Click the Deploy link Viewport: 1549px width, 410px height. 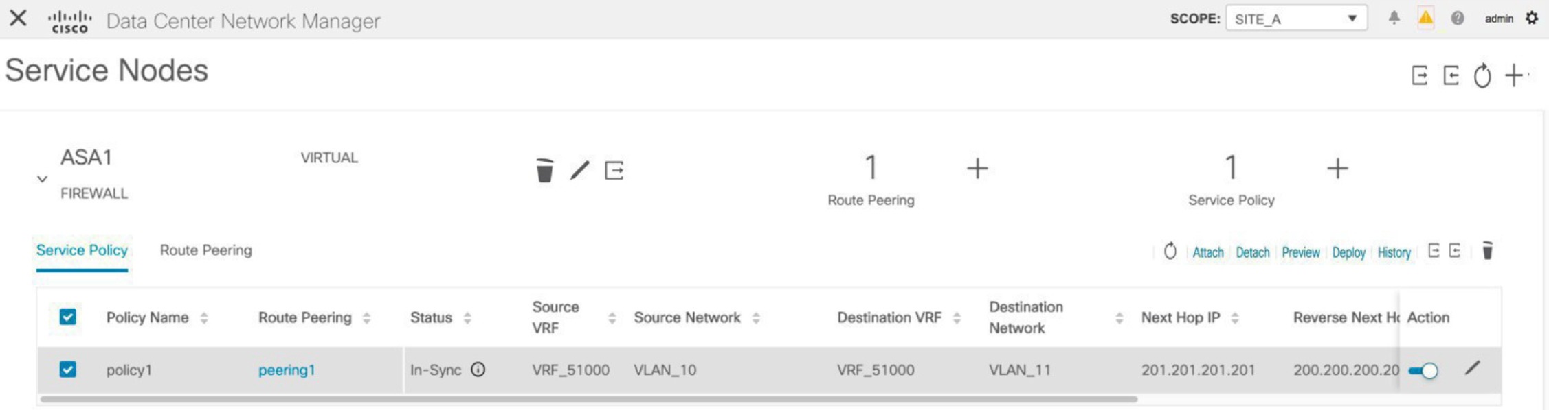pos(1348,252)
